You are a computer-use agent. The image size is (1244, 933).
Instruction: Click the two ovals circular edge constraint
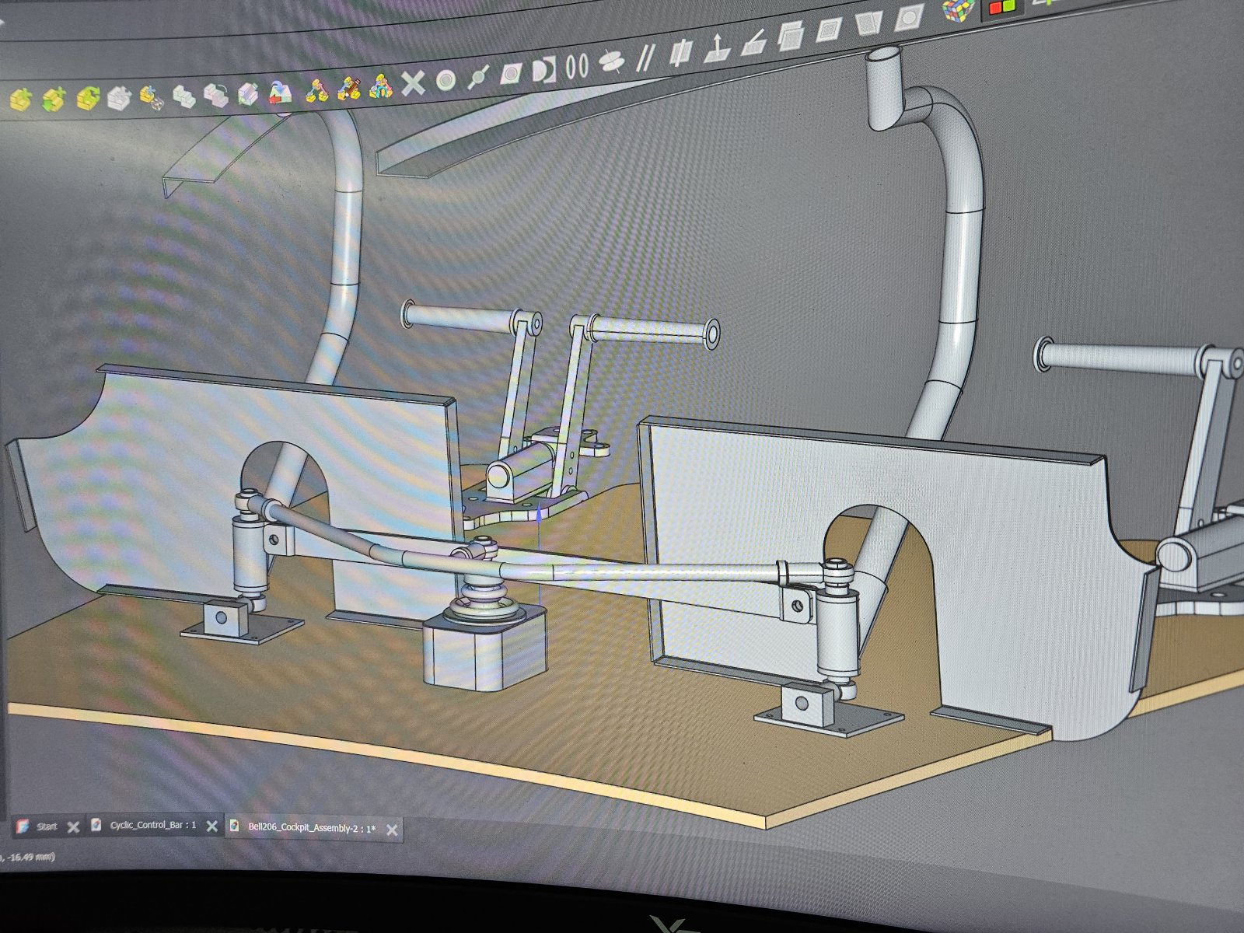tap(577, 67)
